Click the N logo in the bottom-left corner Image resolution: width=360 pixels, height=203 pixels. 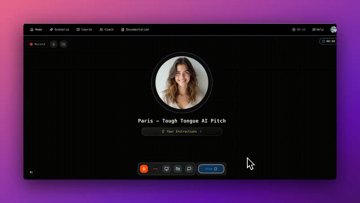(x=31, y=172)
